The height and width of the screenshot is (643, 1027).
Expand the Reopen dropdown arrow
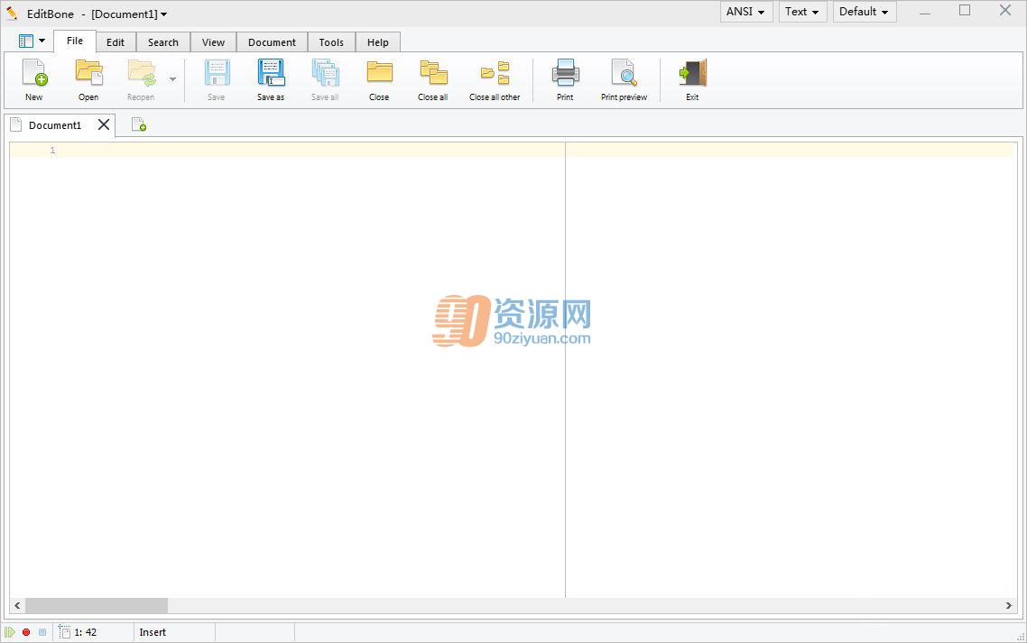(x=173, y=79)
